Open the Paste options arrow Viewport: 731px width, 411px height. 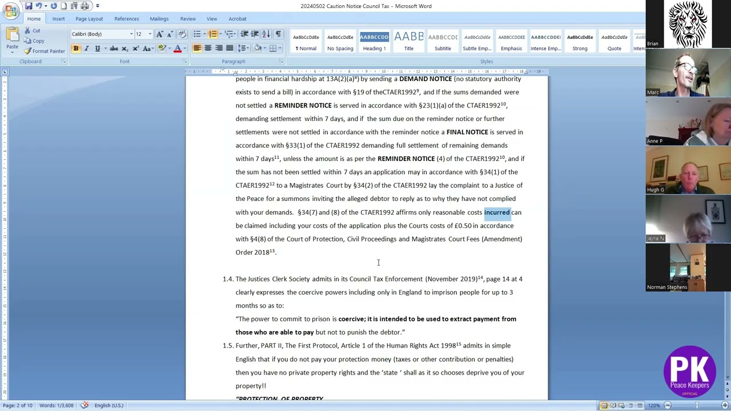(12, 51)
